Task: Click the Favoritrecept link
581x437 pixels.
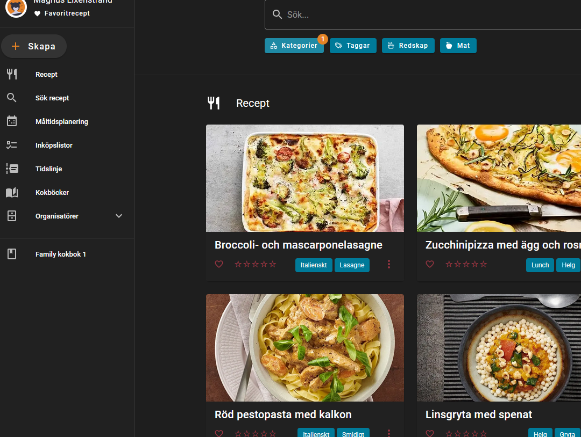Action: 67,13
